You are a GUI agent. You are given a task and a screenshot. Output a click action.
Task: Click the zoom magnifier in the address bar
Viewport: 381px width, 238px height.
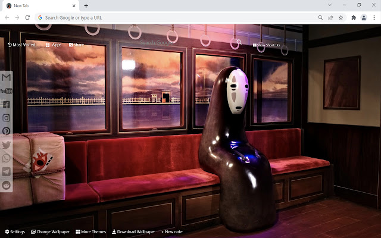pos(320,17)
